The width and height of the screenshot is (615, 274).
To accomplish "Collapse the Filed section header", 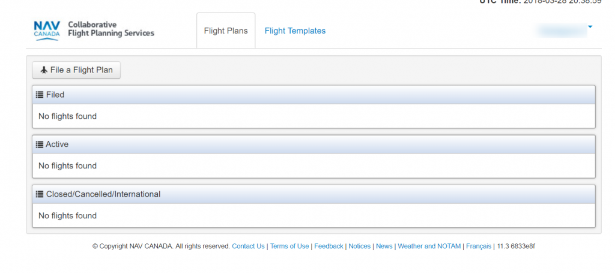I will 314,95.
